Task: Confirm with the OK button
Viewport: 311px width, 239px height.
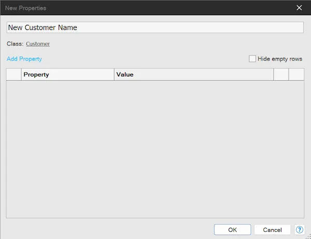Action: pos(232,230)
